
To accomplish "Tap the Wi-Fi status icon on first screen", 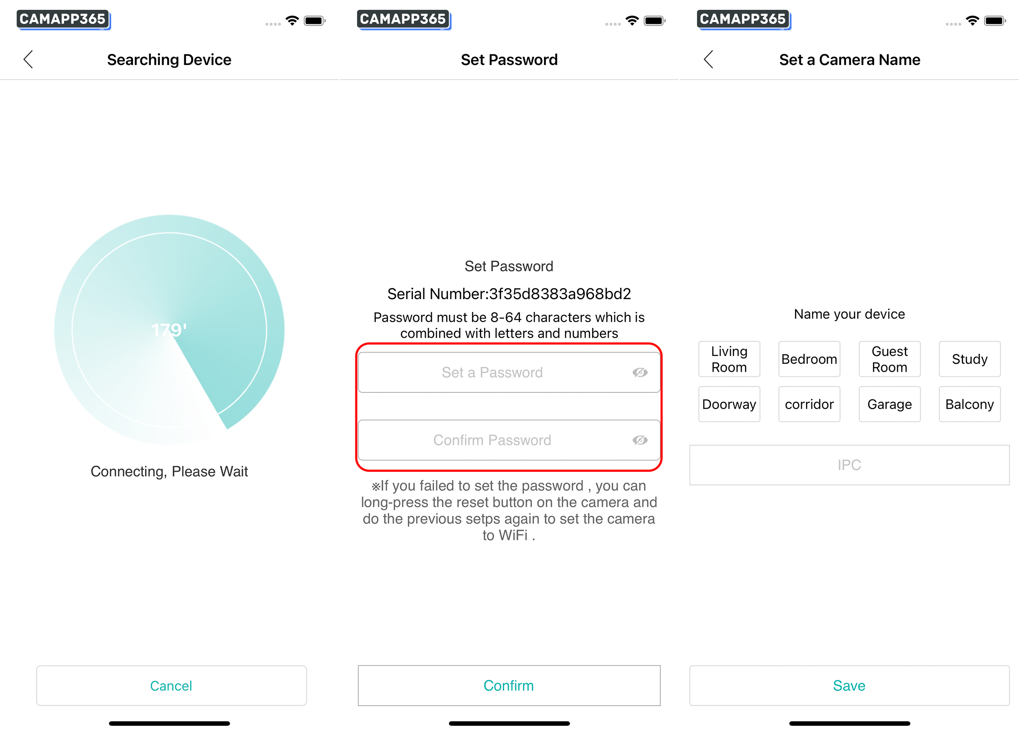I will pyautogui.click(x=292, y=21).
